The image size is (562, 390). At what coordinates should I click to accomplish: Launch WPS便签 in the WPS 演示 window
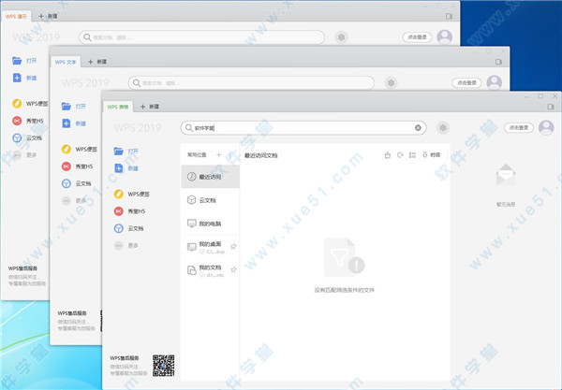pos(30,104)
